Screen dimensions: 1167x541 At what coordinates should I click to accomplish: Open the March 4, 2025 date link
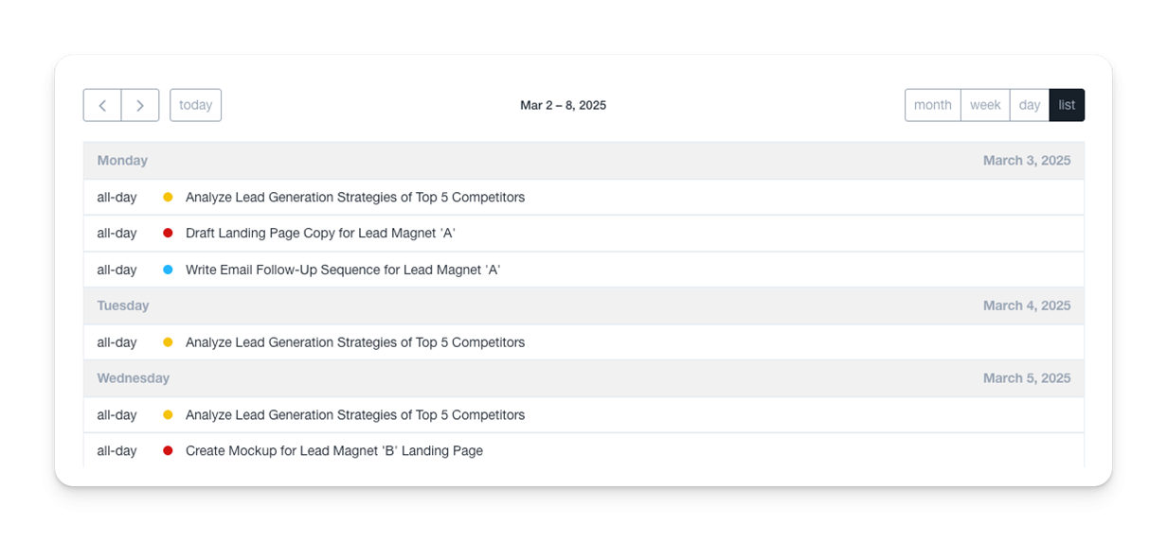coord(1027,305)
